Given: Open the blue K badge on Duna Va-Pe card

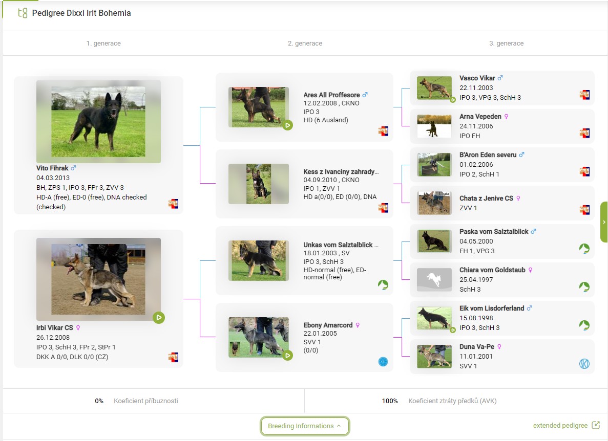Looking at the screenshot, I should [x=584, y=364].
